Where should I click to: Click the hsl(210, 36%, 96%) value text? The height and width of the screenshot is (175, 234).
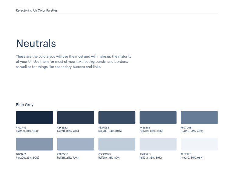coord(192,158)
